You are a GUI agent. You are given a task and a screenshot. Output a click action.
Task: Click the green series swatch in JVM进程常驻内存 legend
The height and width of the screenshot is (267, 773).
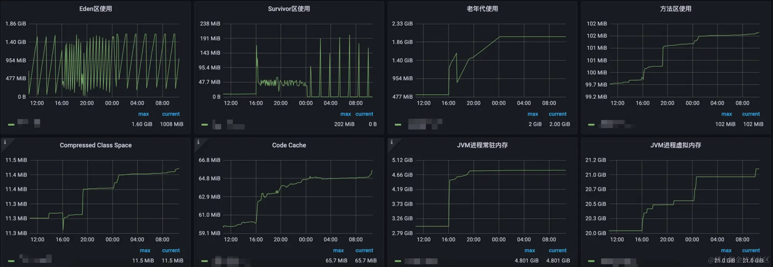[398, 261]
